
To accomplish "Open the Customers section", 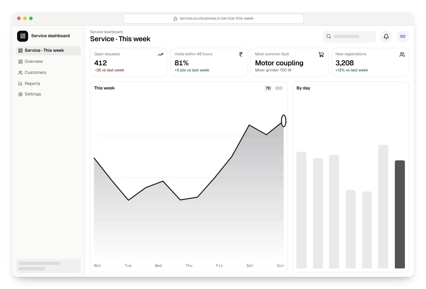I will tap(48, 73).
